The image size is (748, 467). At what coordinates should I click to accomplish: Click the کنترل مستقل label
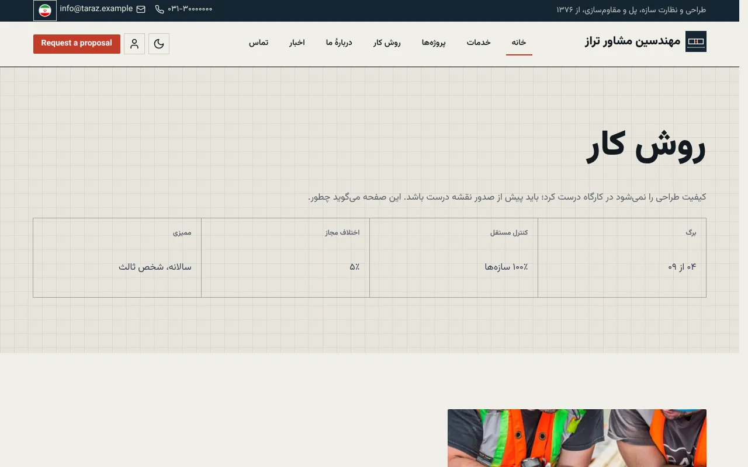tap(509, 232)
